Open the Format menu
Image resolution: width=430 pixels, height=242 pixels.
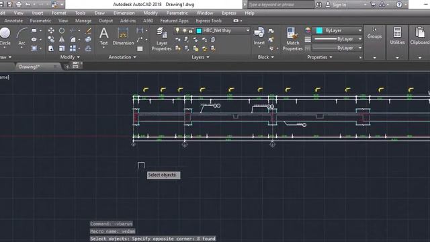point(59,13)
